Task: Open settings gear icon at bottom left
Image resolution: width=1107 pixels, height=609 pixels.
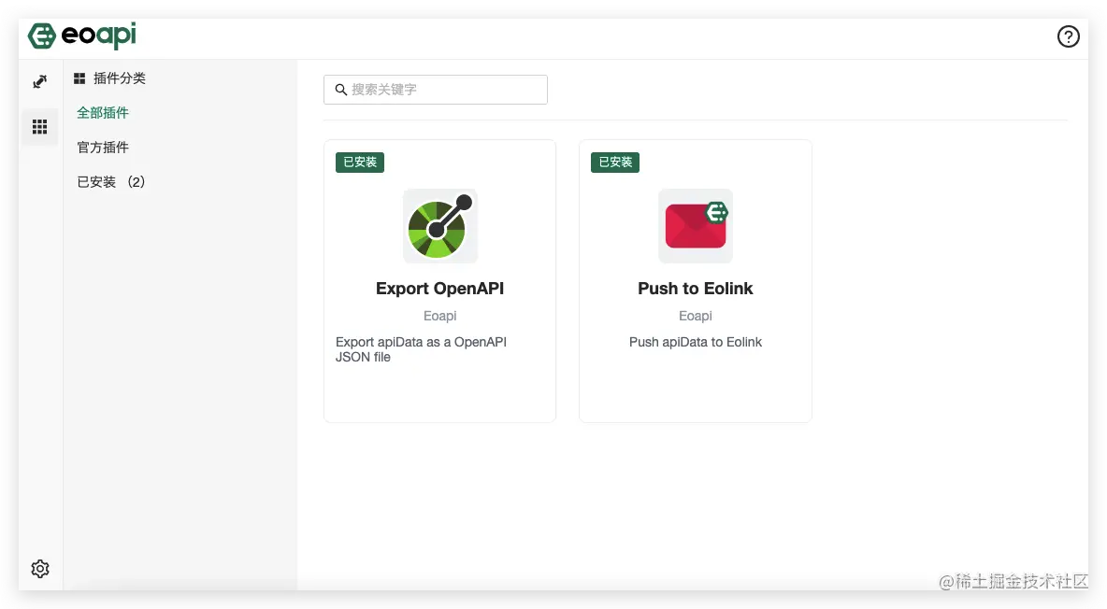Action: (40, 569)
